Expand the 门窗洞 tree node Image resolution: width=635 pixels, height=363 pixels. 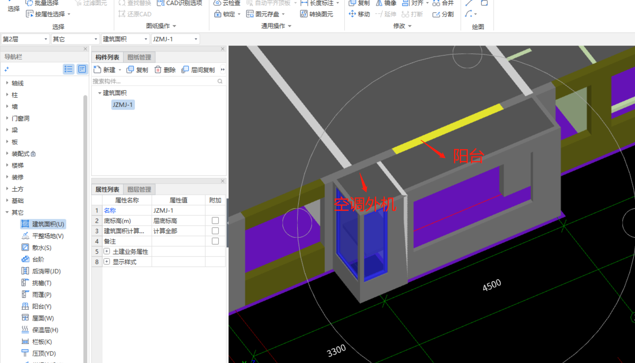7,118
